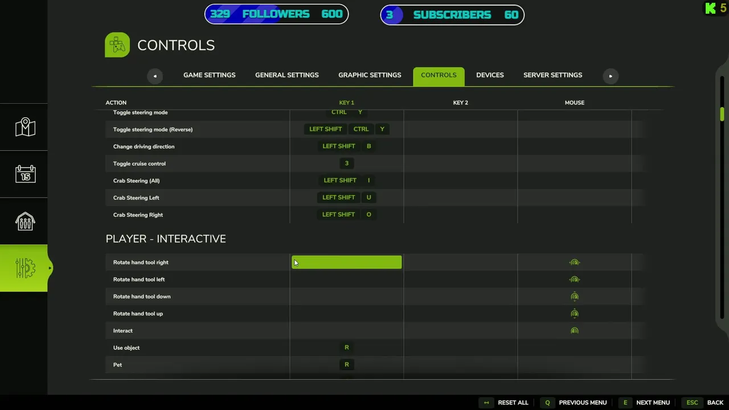Click highlighted Key 1 field for Rotate hand tool right
Viewport: 729px width, 410px height.
(x=347, y=262)
